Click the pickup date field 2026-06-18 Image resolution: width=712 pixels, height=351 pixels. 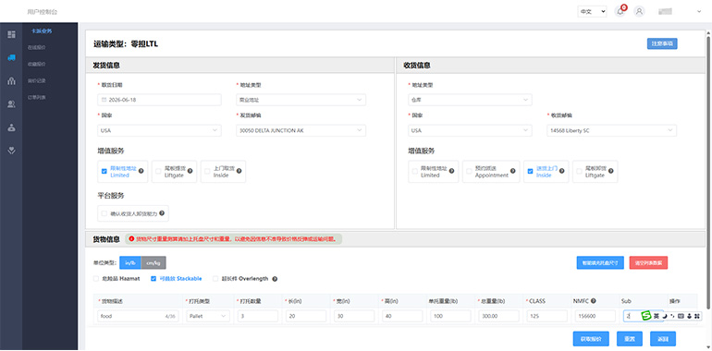(x=159, y=100)
